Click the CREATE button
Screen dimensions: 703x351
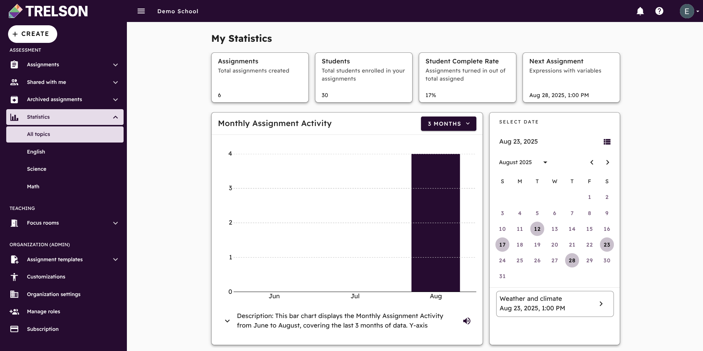[x=32, y=34]
